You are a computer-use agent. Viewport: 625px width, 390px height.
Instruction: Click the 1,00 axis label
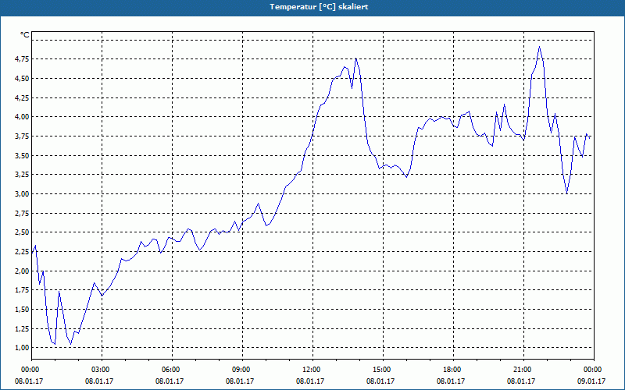(x=22, y=348)
